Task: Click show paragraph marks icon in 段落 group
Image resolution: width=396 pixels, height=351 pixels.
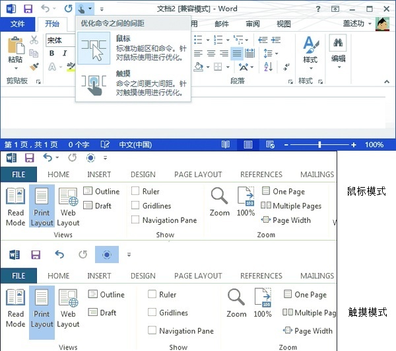Action: click(286, 67)
